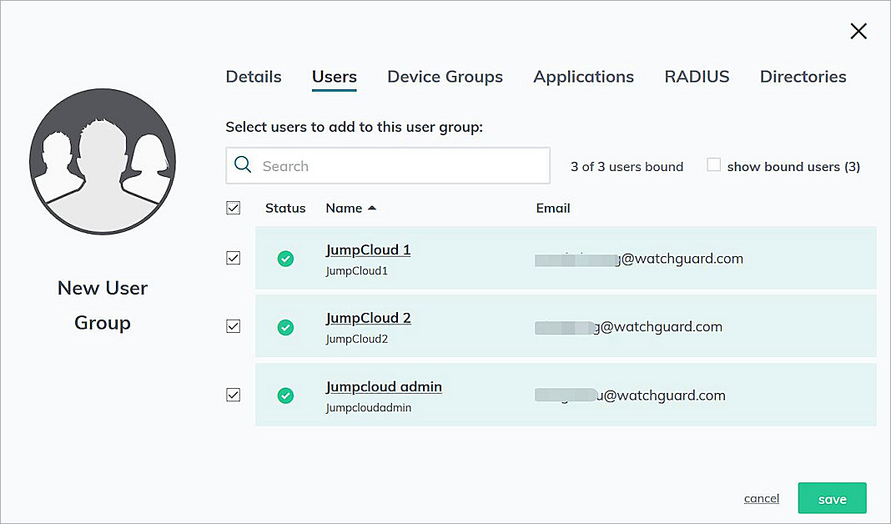891x524 pixels.
Task: Switch to the Device Groups tab
Action: (445, 77)
